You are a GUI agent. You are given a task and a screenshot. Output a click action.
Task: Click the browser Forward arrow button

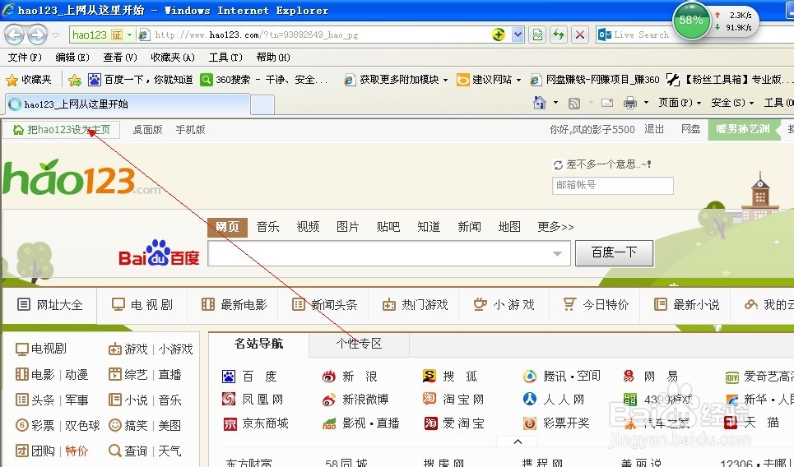tap(37, 35)
